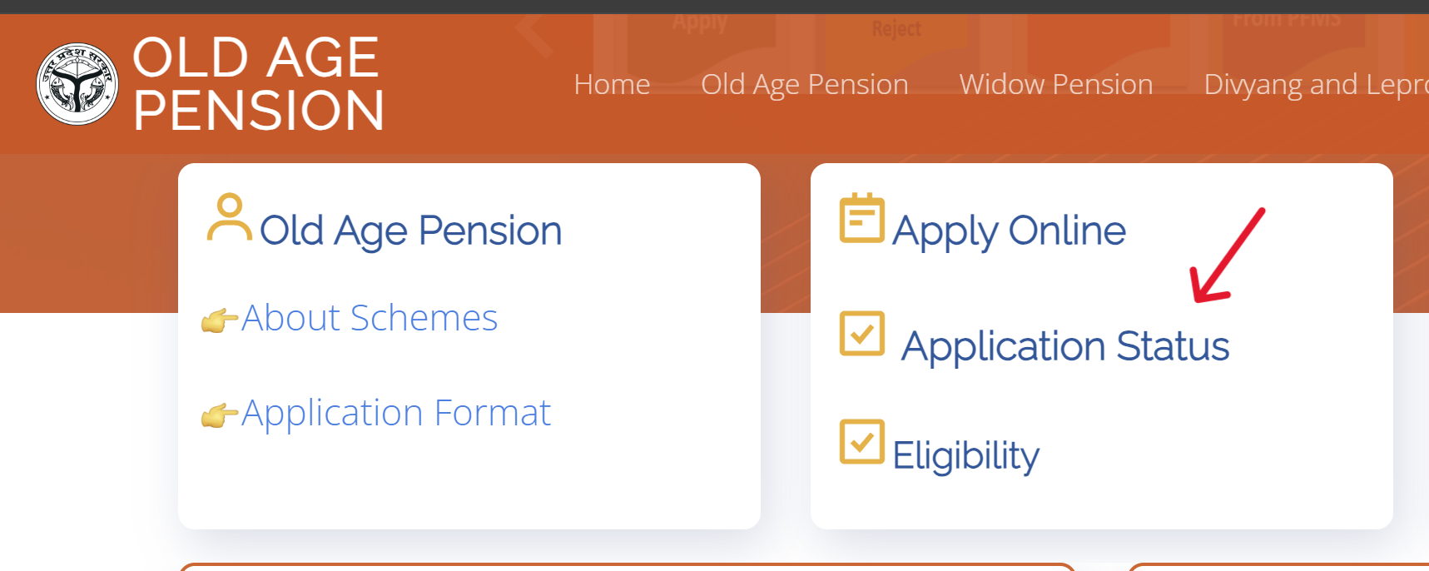Click the checked-box icon beside Application Status
1429x571 pixels.
(x=863, y=335)
